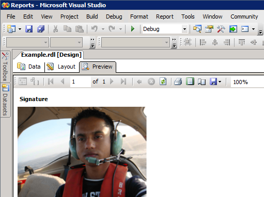The height and width of the screenshot is (197, 264).
Task: Toggle the Document Map icon
Action: 23,81
